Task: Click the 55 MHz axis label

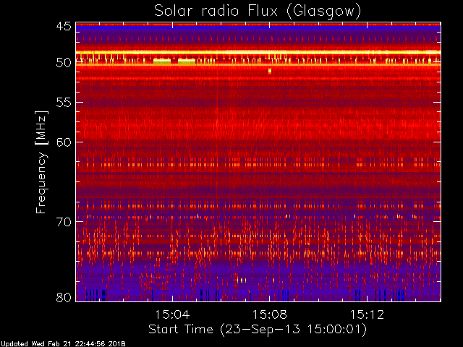Action: tap(64, 103)
